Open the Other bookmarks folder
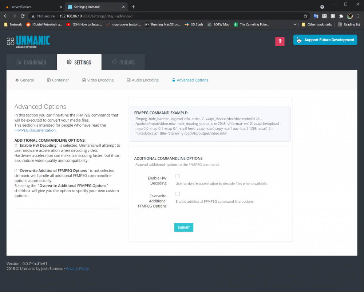364x292 pixels. [x=317, y=24]
